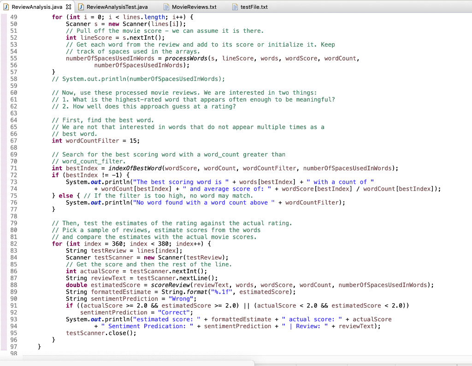Click the testScanner.close() statement
472x366 pixels.
[x=101, y=333]
